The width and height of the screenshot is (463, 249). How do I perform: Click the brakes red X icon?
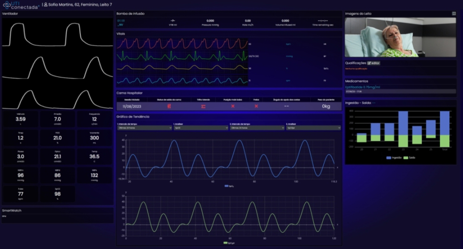click(256, 106)
